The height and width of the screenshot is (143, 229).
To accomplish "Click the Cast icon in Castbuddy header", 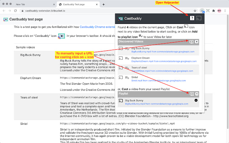I will [x=199, y=18].
